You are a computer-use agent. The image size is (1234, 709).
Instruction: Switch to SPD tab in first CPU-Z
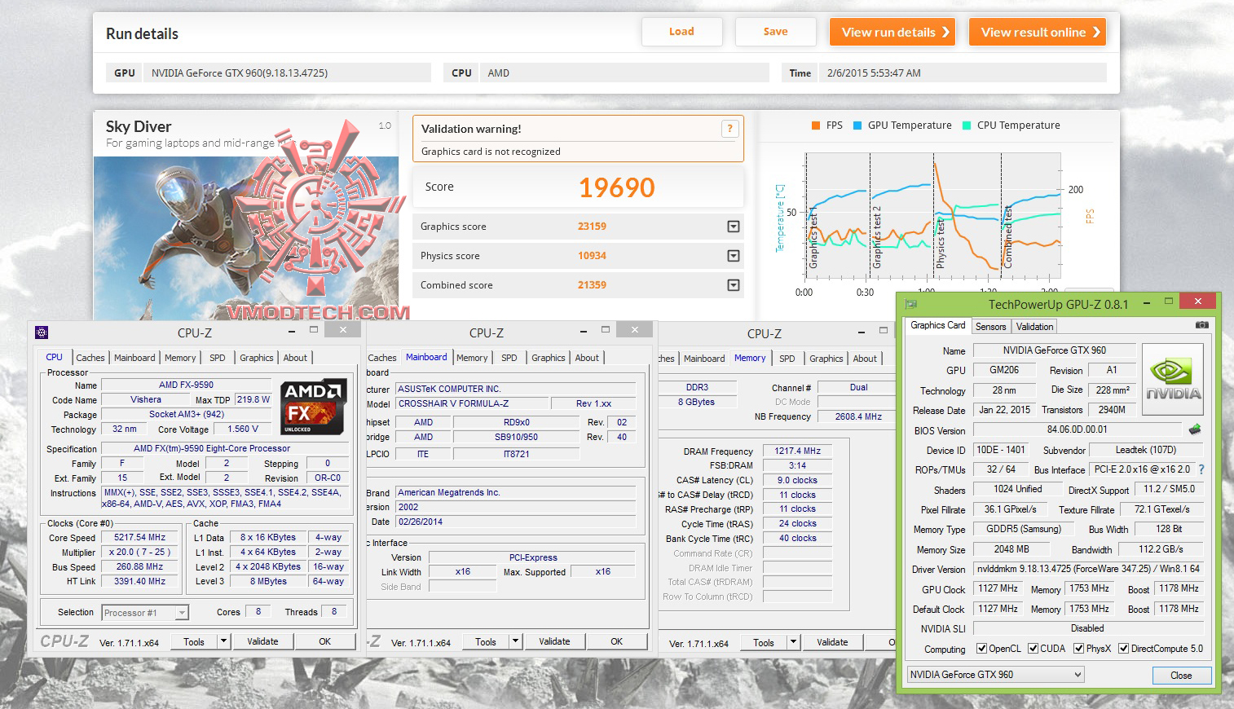tap(218, 358)
